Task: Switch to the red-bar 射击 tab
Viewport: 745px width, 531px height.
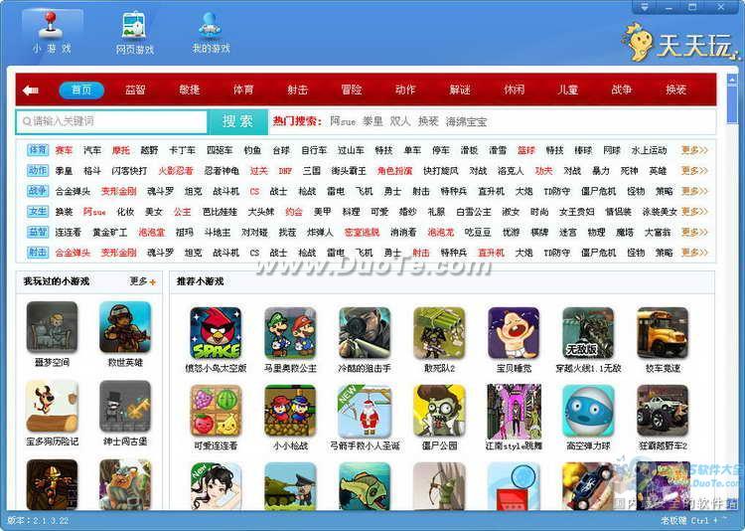Action: pyautogui.click(x=298, y=89)
